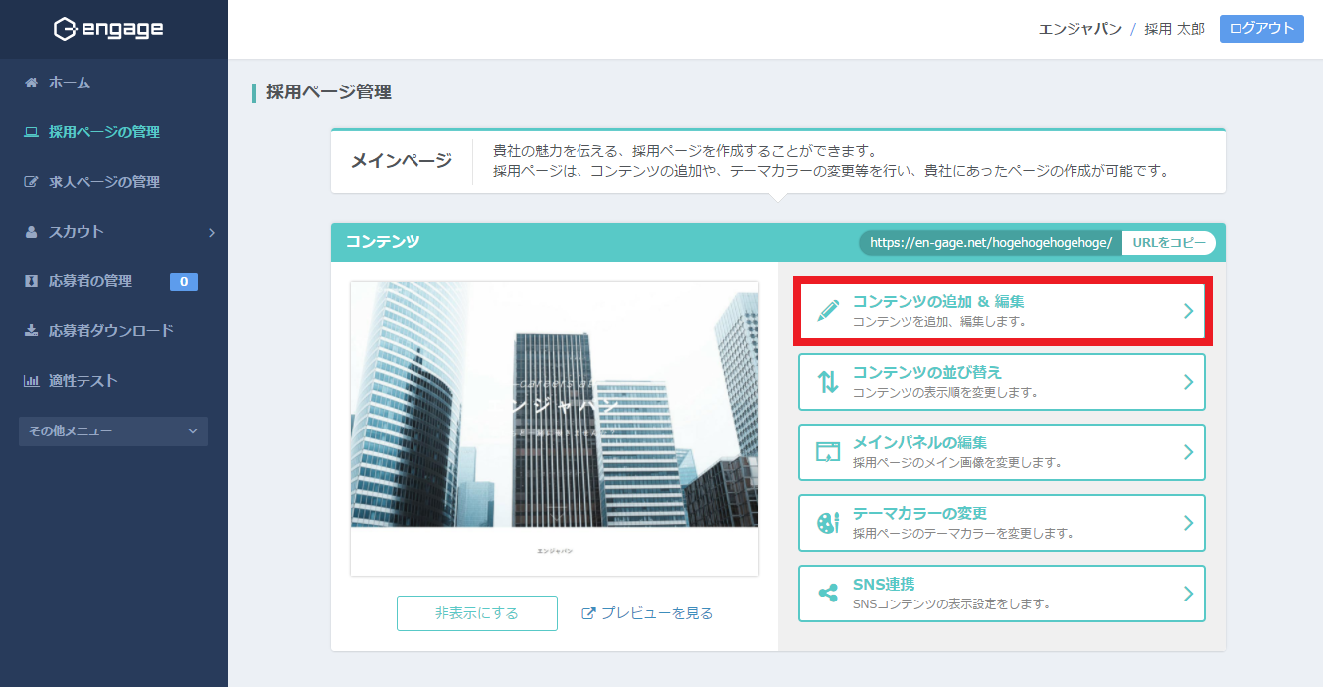Click the recruitment page preview thumbnail
The height and width of the screenshot is (687, 1323).
click(x=555, y=429)
